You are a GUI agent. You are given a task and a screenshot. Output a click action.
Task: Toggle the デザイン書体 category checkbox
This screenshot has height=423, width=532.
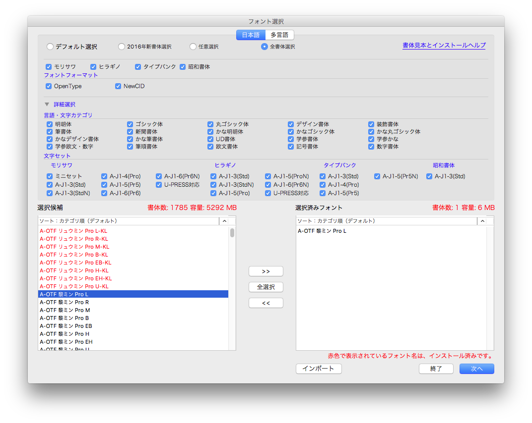291,124
